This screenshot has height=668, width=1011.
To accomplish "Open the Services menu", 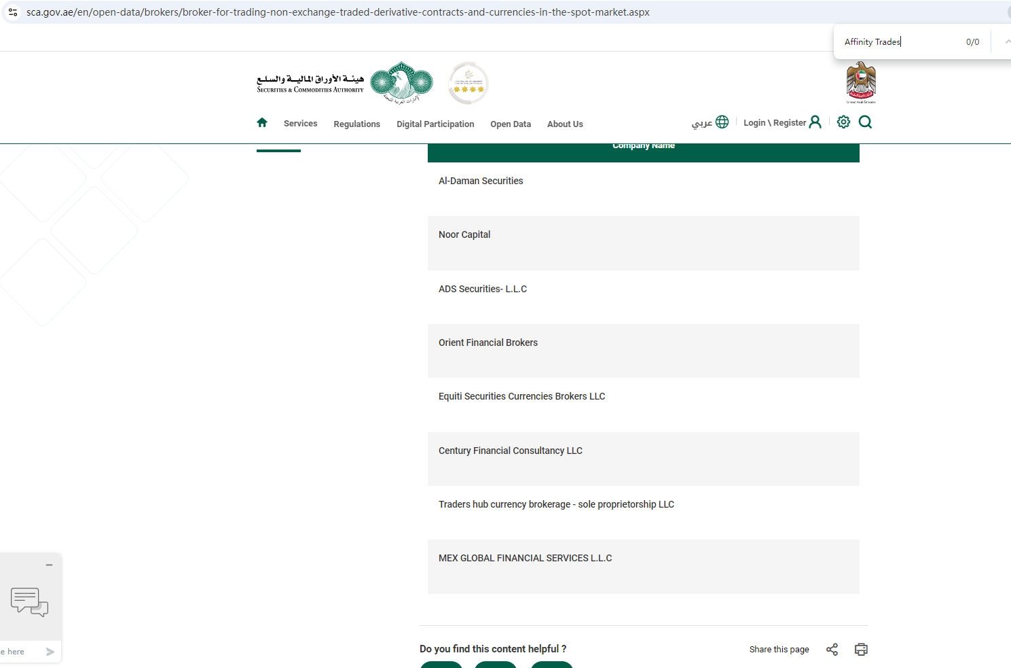I will [x=300, y=124].
